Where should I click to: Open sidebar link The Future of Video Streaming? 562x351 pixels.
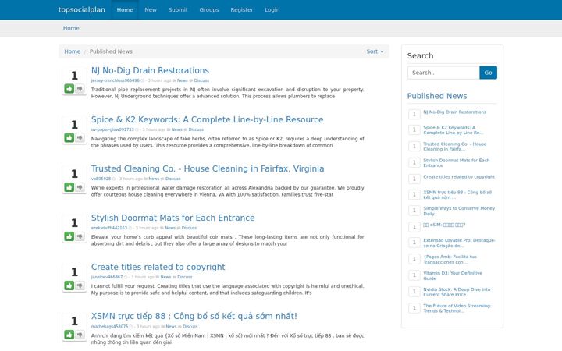[x=457, y=308]
